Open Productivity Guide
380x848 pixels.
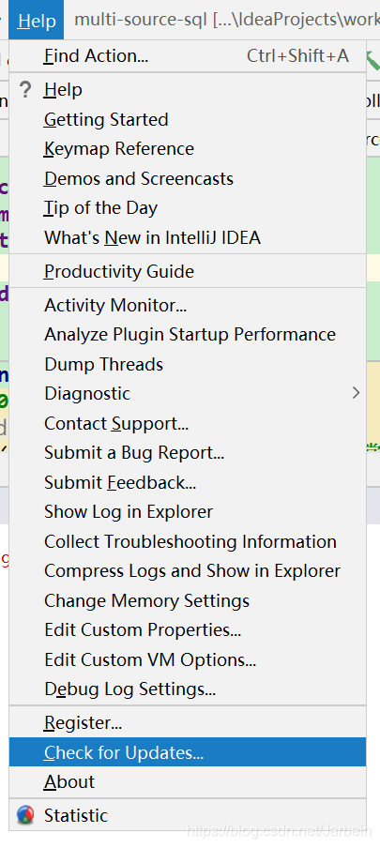click(188, 271)
